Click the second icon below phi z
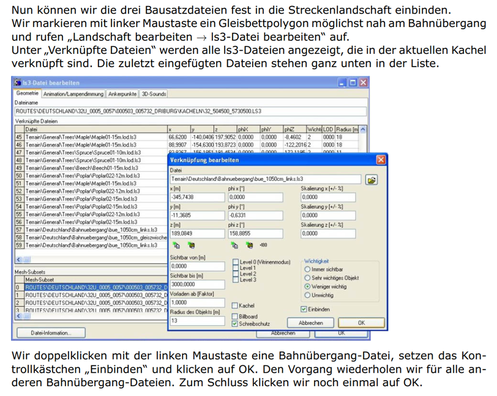This screenshot has height=396, width=497. click(x=248, y=245)
